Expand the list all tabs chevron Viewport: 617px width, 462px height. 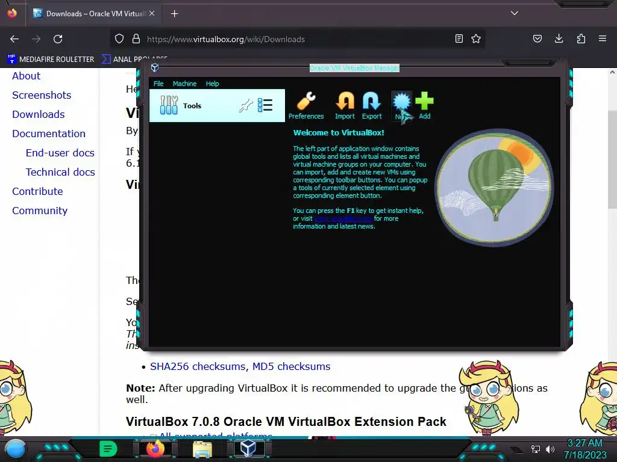[515, 13]
